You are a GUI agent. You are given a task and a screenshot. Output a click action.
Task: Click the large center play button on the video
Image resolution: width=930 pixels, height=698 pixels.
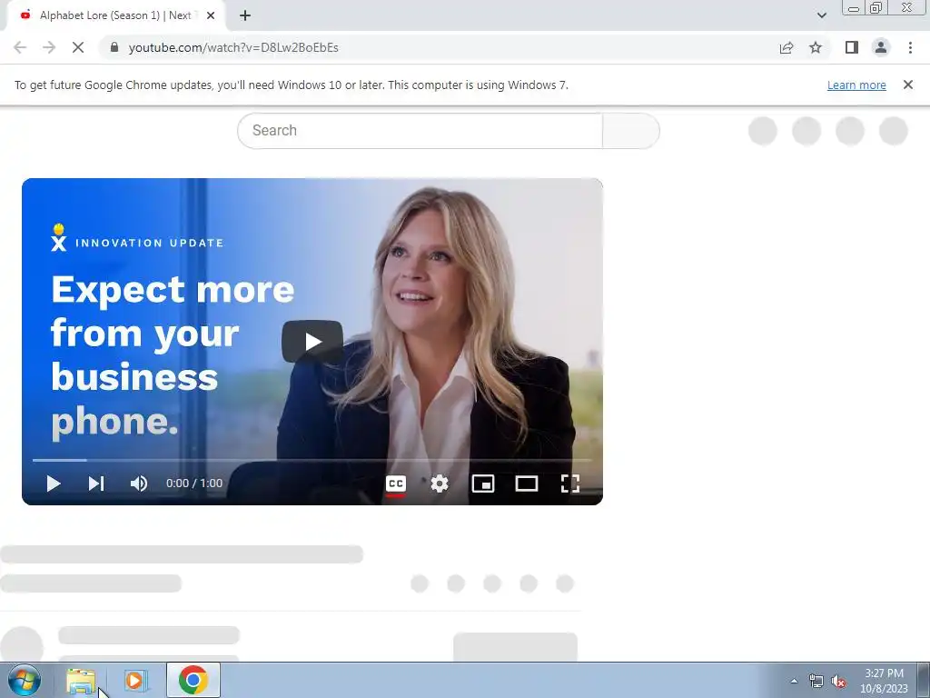312,342
